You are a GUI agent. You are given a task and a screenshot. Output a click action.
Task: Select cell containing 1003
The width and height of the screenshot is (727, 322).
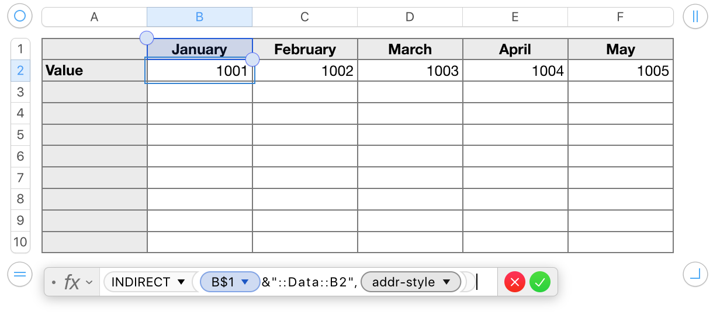click(x=410, y=71)
